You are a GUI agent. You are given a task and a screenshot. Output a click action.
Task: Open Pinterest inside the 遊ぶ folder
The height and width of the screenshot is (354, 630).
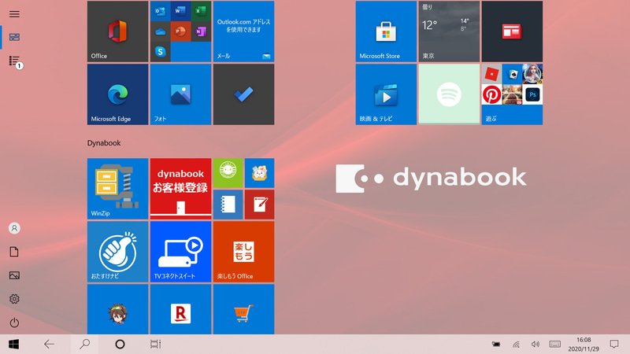click(491, 94)
